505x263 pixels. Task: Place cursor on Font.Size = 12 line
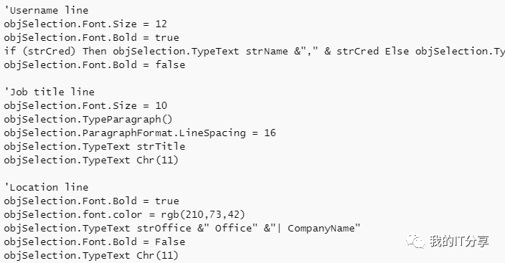click(85, 24)
